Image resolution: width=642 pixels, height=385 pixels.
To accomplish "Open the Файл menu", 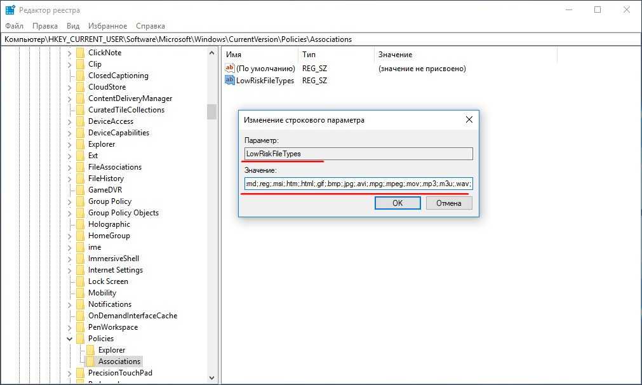I will [x=14, y=26].
